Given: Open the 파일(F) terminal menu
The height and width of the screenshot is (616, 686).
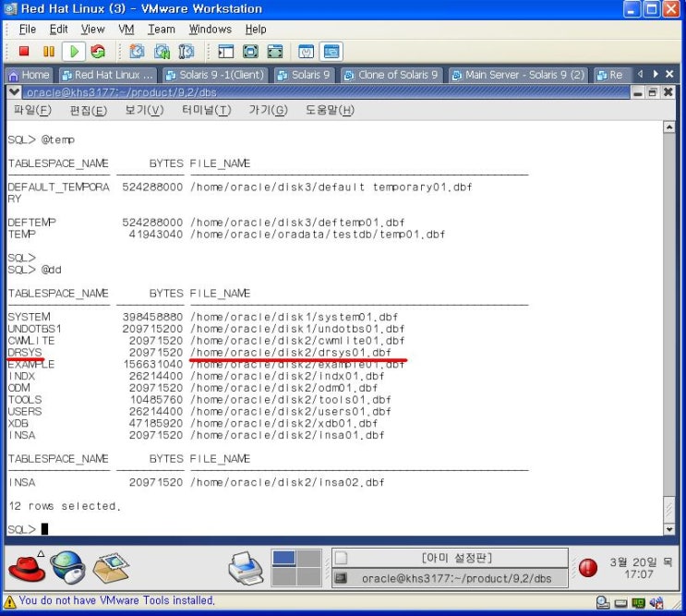Looking at the screenshot, I should click(32, 110).
